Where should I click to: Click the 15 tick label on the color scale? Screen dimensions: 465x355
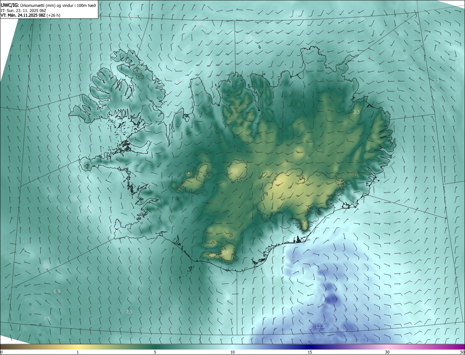pos(310,352)
